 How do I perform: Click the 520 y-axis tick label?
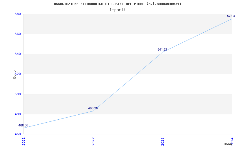tap(17, 74)
